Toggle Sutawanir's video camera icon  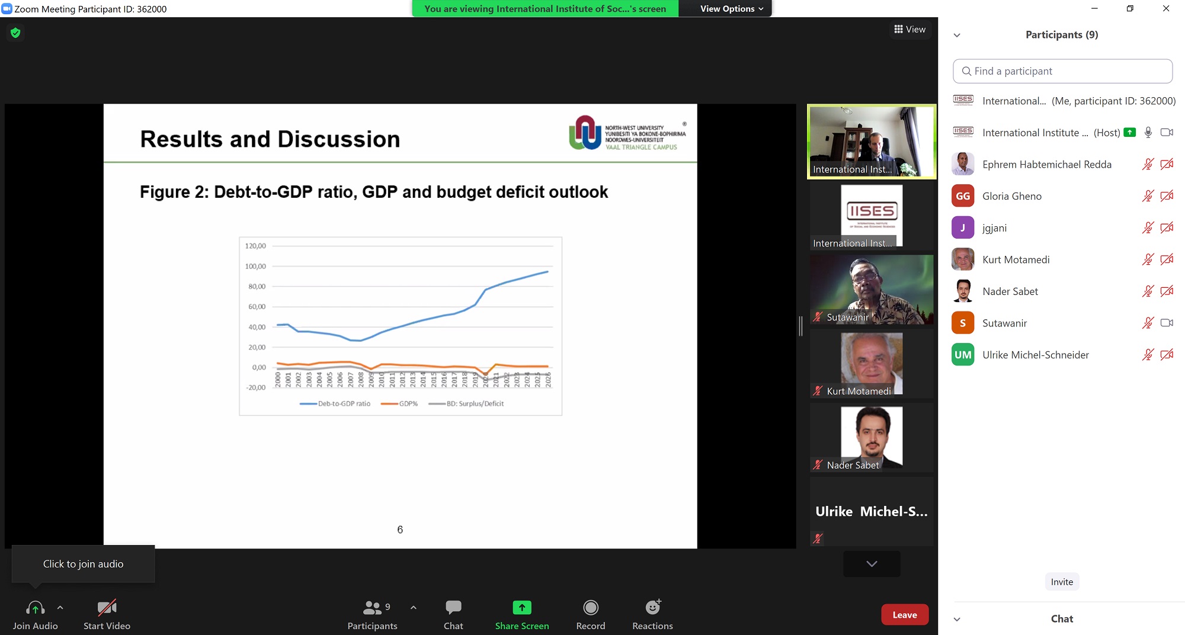[x=1167, y=323]
